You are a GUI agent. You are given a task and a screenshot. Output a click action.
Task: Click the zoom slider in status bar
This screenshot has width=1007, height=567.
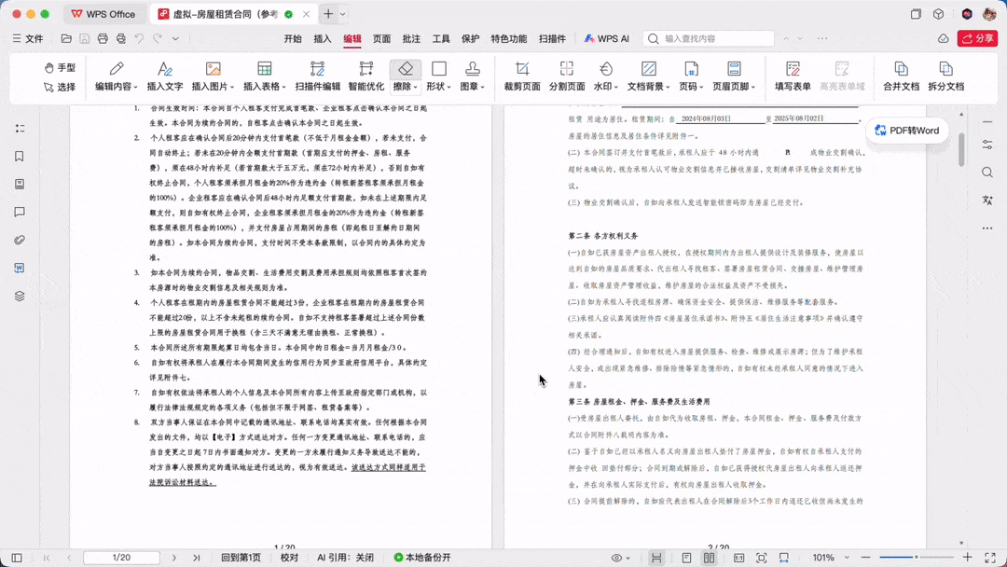tap(916, 558)
